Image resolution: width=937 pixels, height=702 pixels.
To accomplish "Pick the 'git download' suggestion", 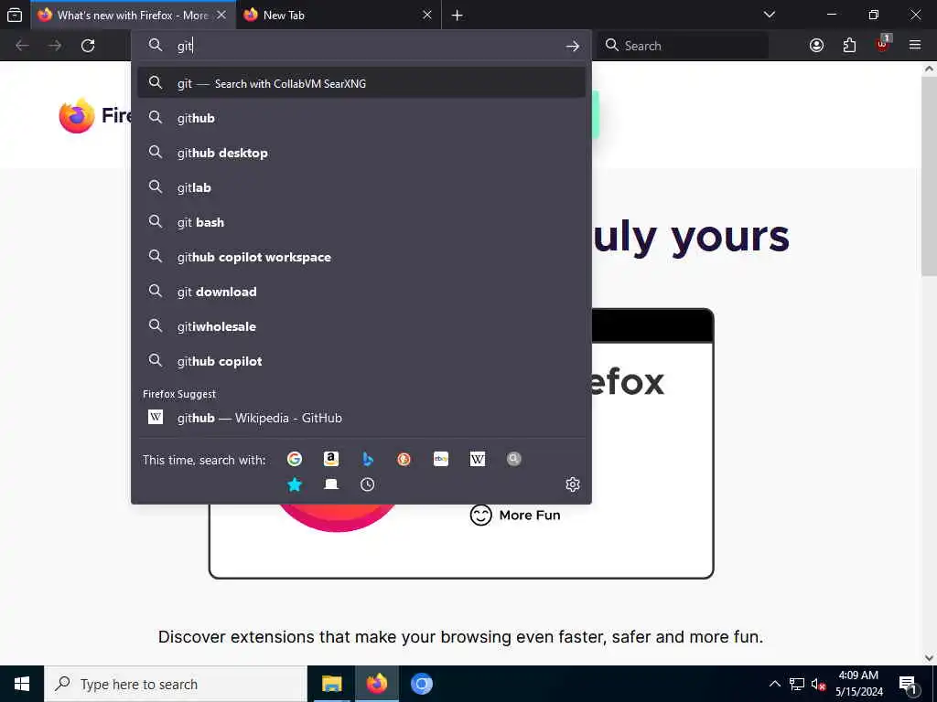I will [361, 292].
